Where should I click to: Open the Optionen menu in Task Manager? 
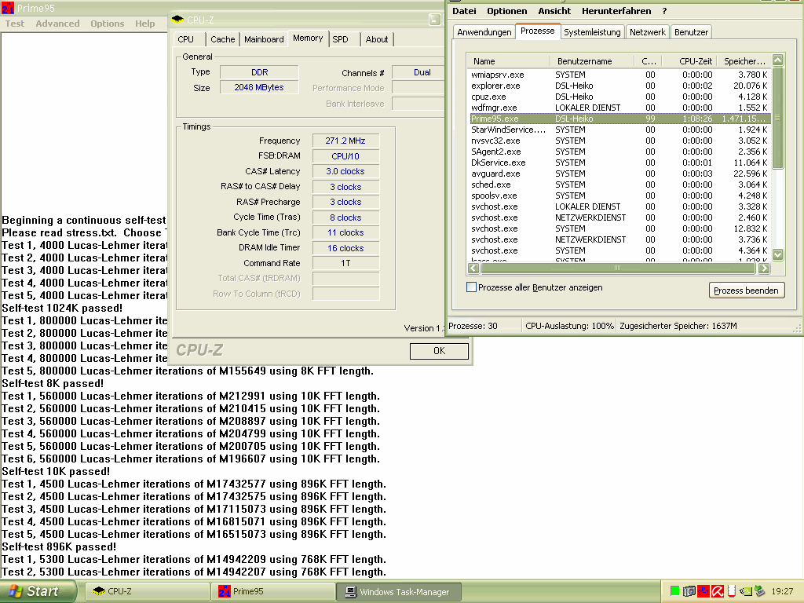click(x=506, y=11)
